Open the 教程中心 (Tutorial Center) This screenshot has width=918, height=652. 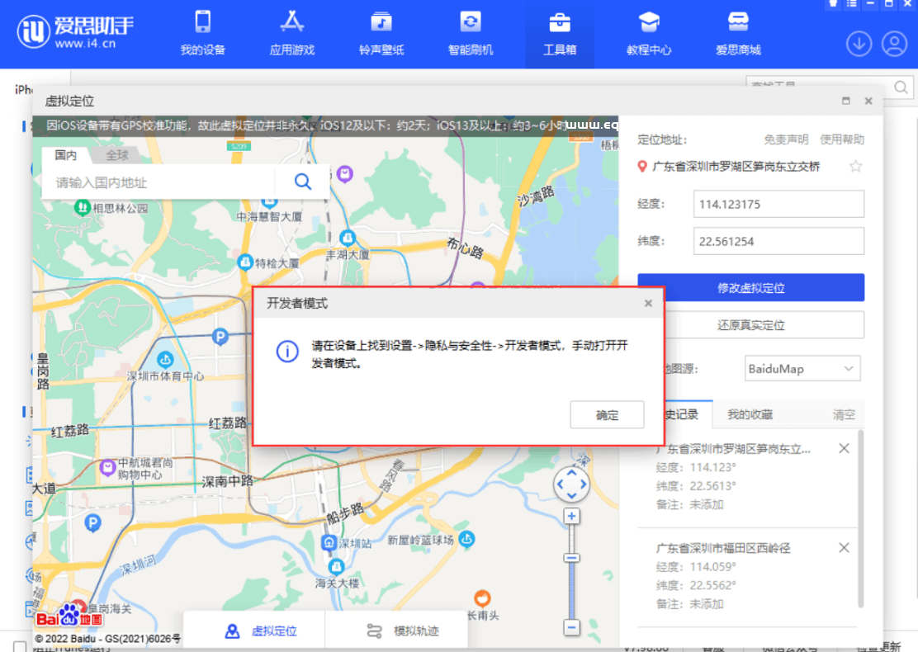click(649, 33)
